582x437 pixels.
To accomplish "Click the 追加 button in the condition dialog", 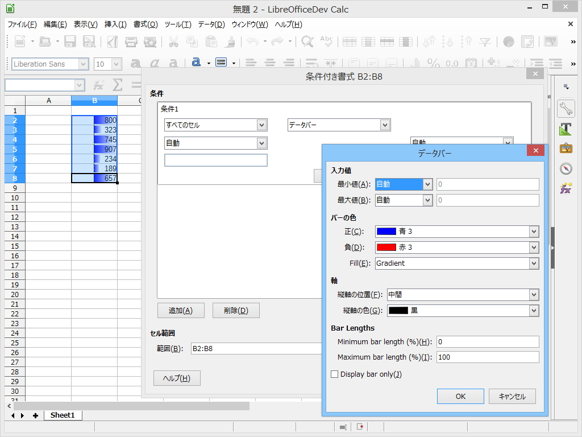I will point(181,310).
